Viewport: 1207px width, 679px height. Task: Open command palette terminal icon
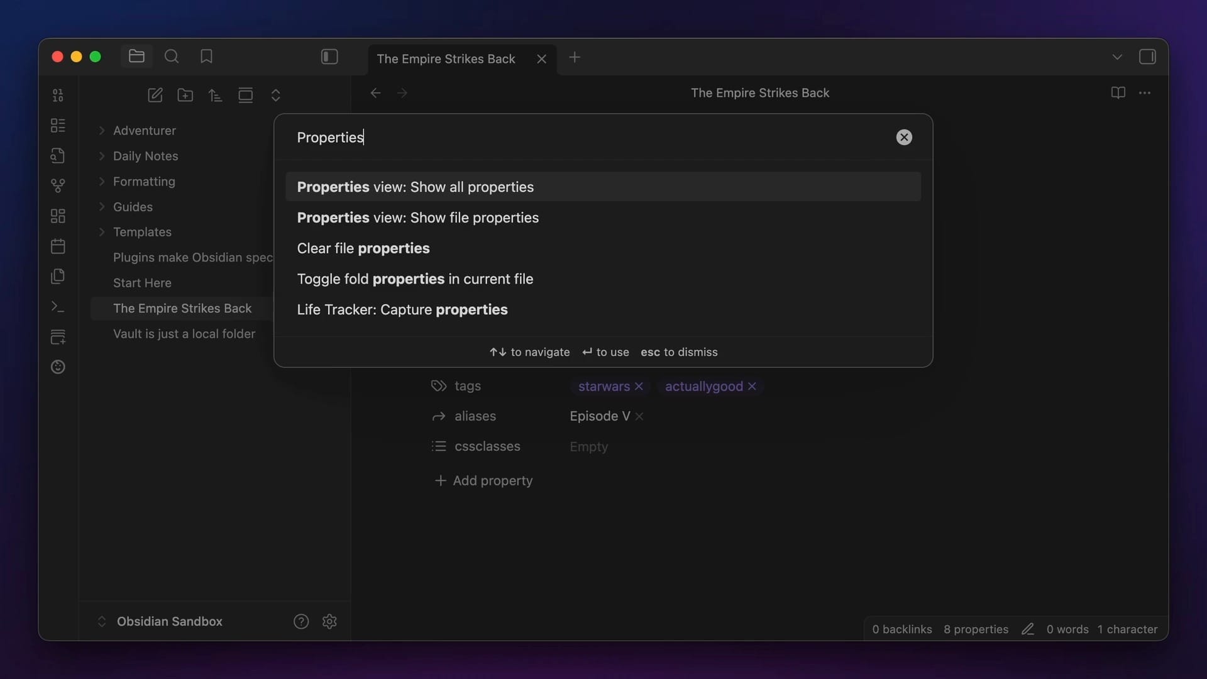tap(58, 306)
